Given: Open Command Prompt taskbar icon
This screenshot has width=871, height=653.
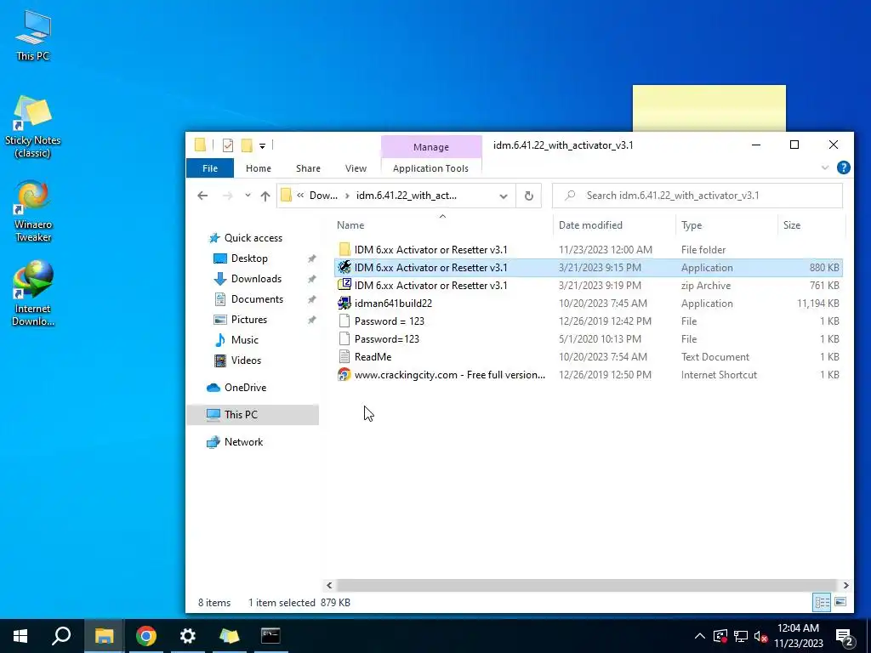Looking at the screenshot, I should 270,636.
